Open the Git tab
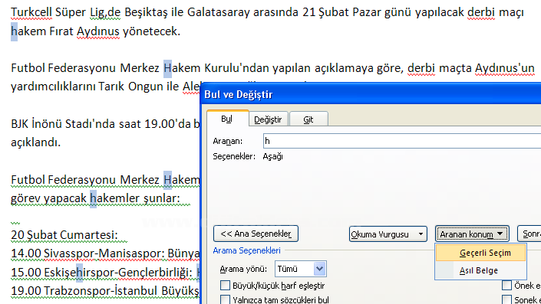Viewport: 541px width, 304px height. click(x=308, y=119)
